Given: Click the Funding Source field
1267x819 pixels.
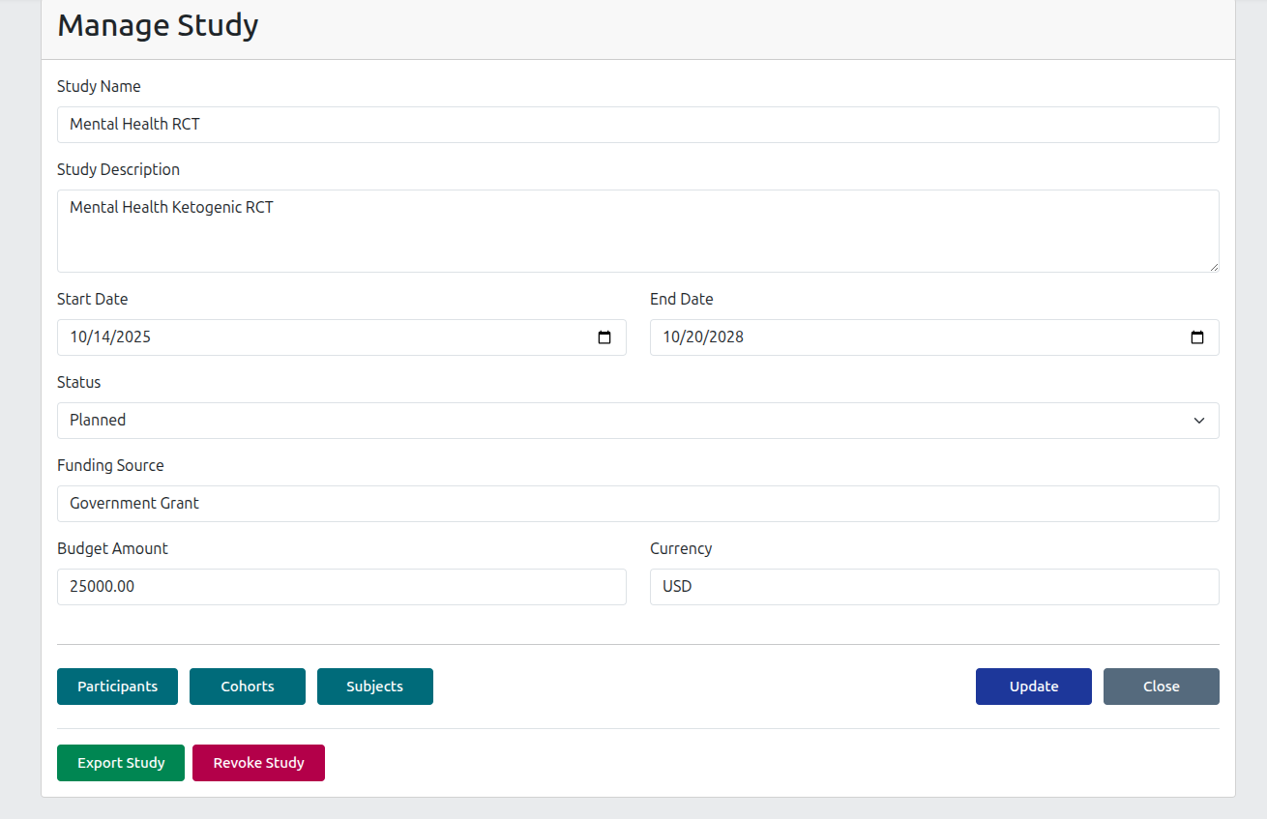Looking at the screenshot, I should tap(637, 504).
